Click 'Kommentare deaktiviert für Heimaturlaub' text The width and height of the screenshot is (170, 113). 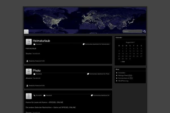97,44
